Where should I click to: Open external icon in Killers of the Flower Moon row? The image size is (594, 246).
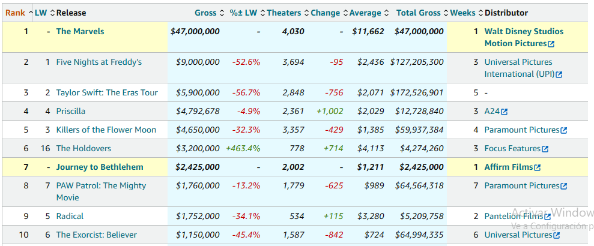click(563, 130)
